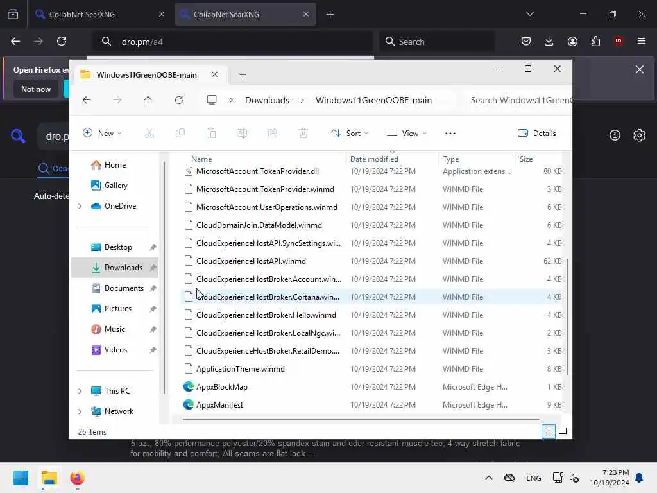
Task: Click the Copy icon in Explorer toolbar
Action: (180, 134)
